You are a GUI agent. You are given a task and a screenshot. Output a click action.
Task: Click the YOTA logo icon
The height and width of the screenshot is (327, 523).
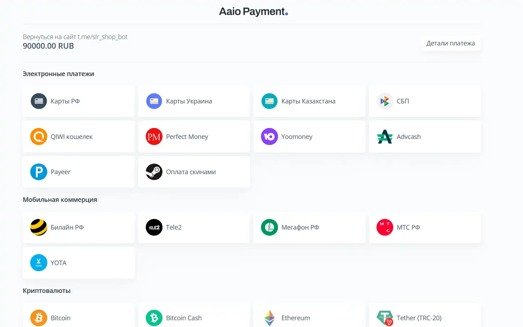coord(39,263)
